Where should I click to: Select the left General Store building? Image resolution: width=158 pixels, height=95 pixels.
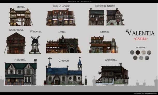[x=96, y=17]
